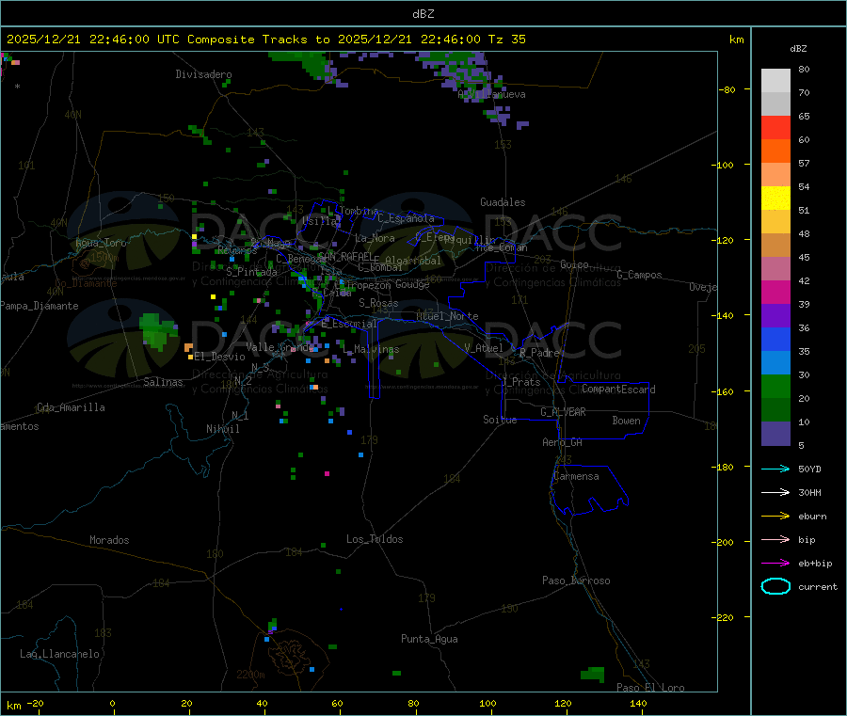Click the 'Divisadero' map label
This screenshot has width=847, height=716.
[x=203, y=74]
